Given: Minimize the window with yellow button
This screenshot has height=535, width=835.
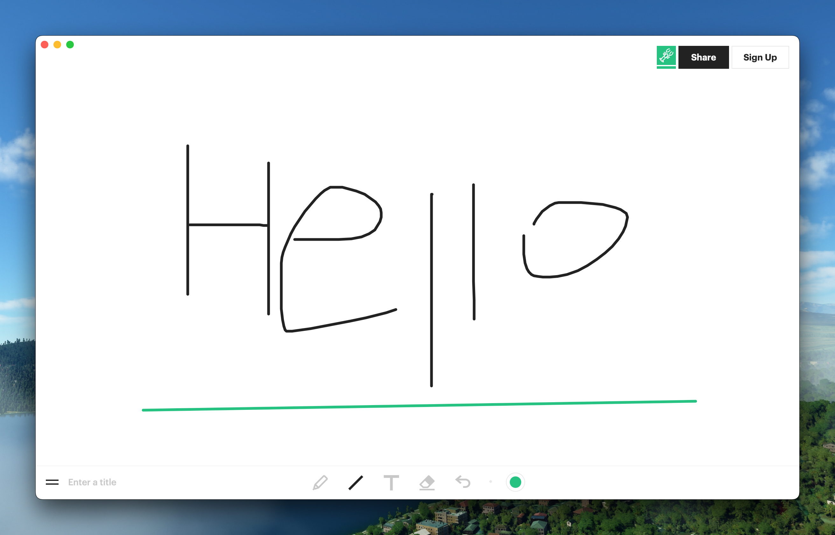Looking at the screenshot, I should [x=57, y=45].
